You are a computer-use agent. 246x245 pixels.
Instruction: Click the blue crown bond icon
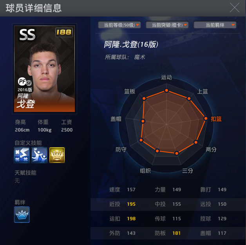(x=22, y=214)
